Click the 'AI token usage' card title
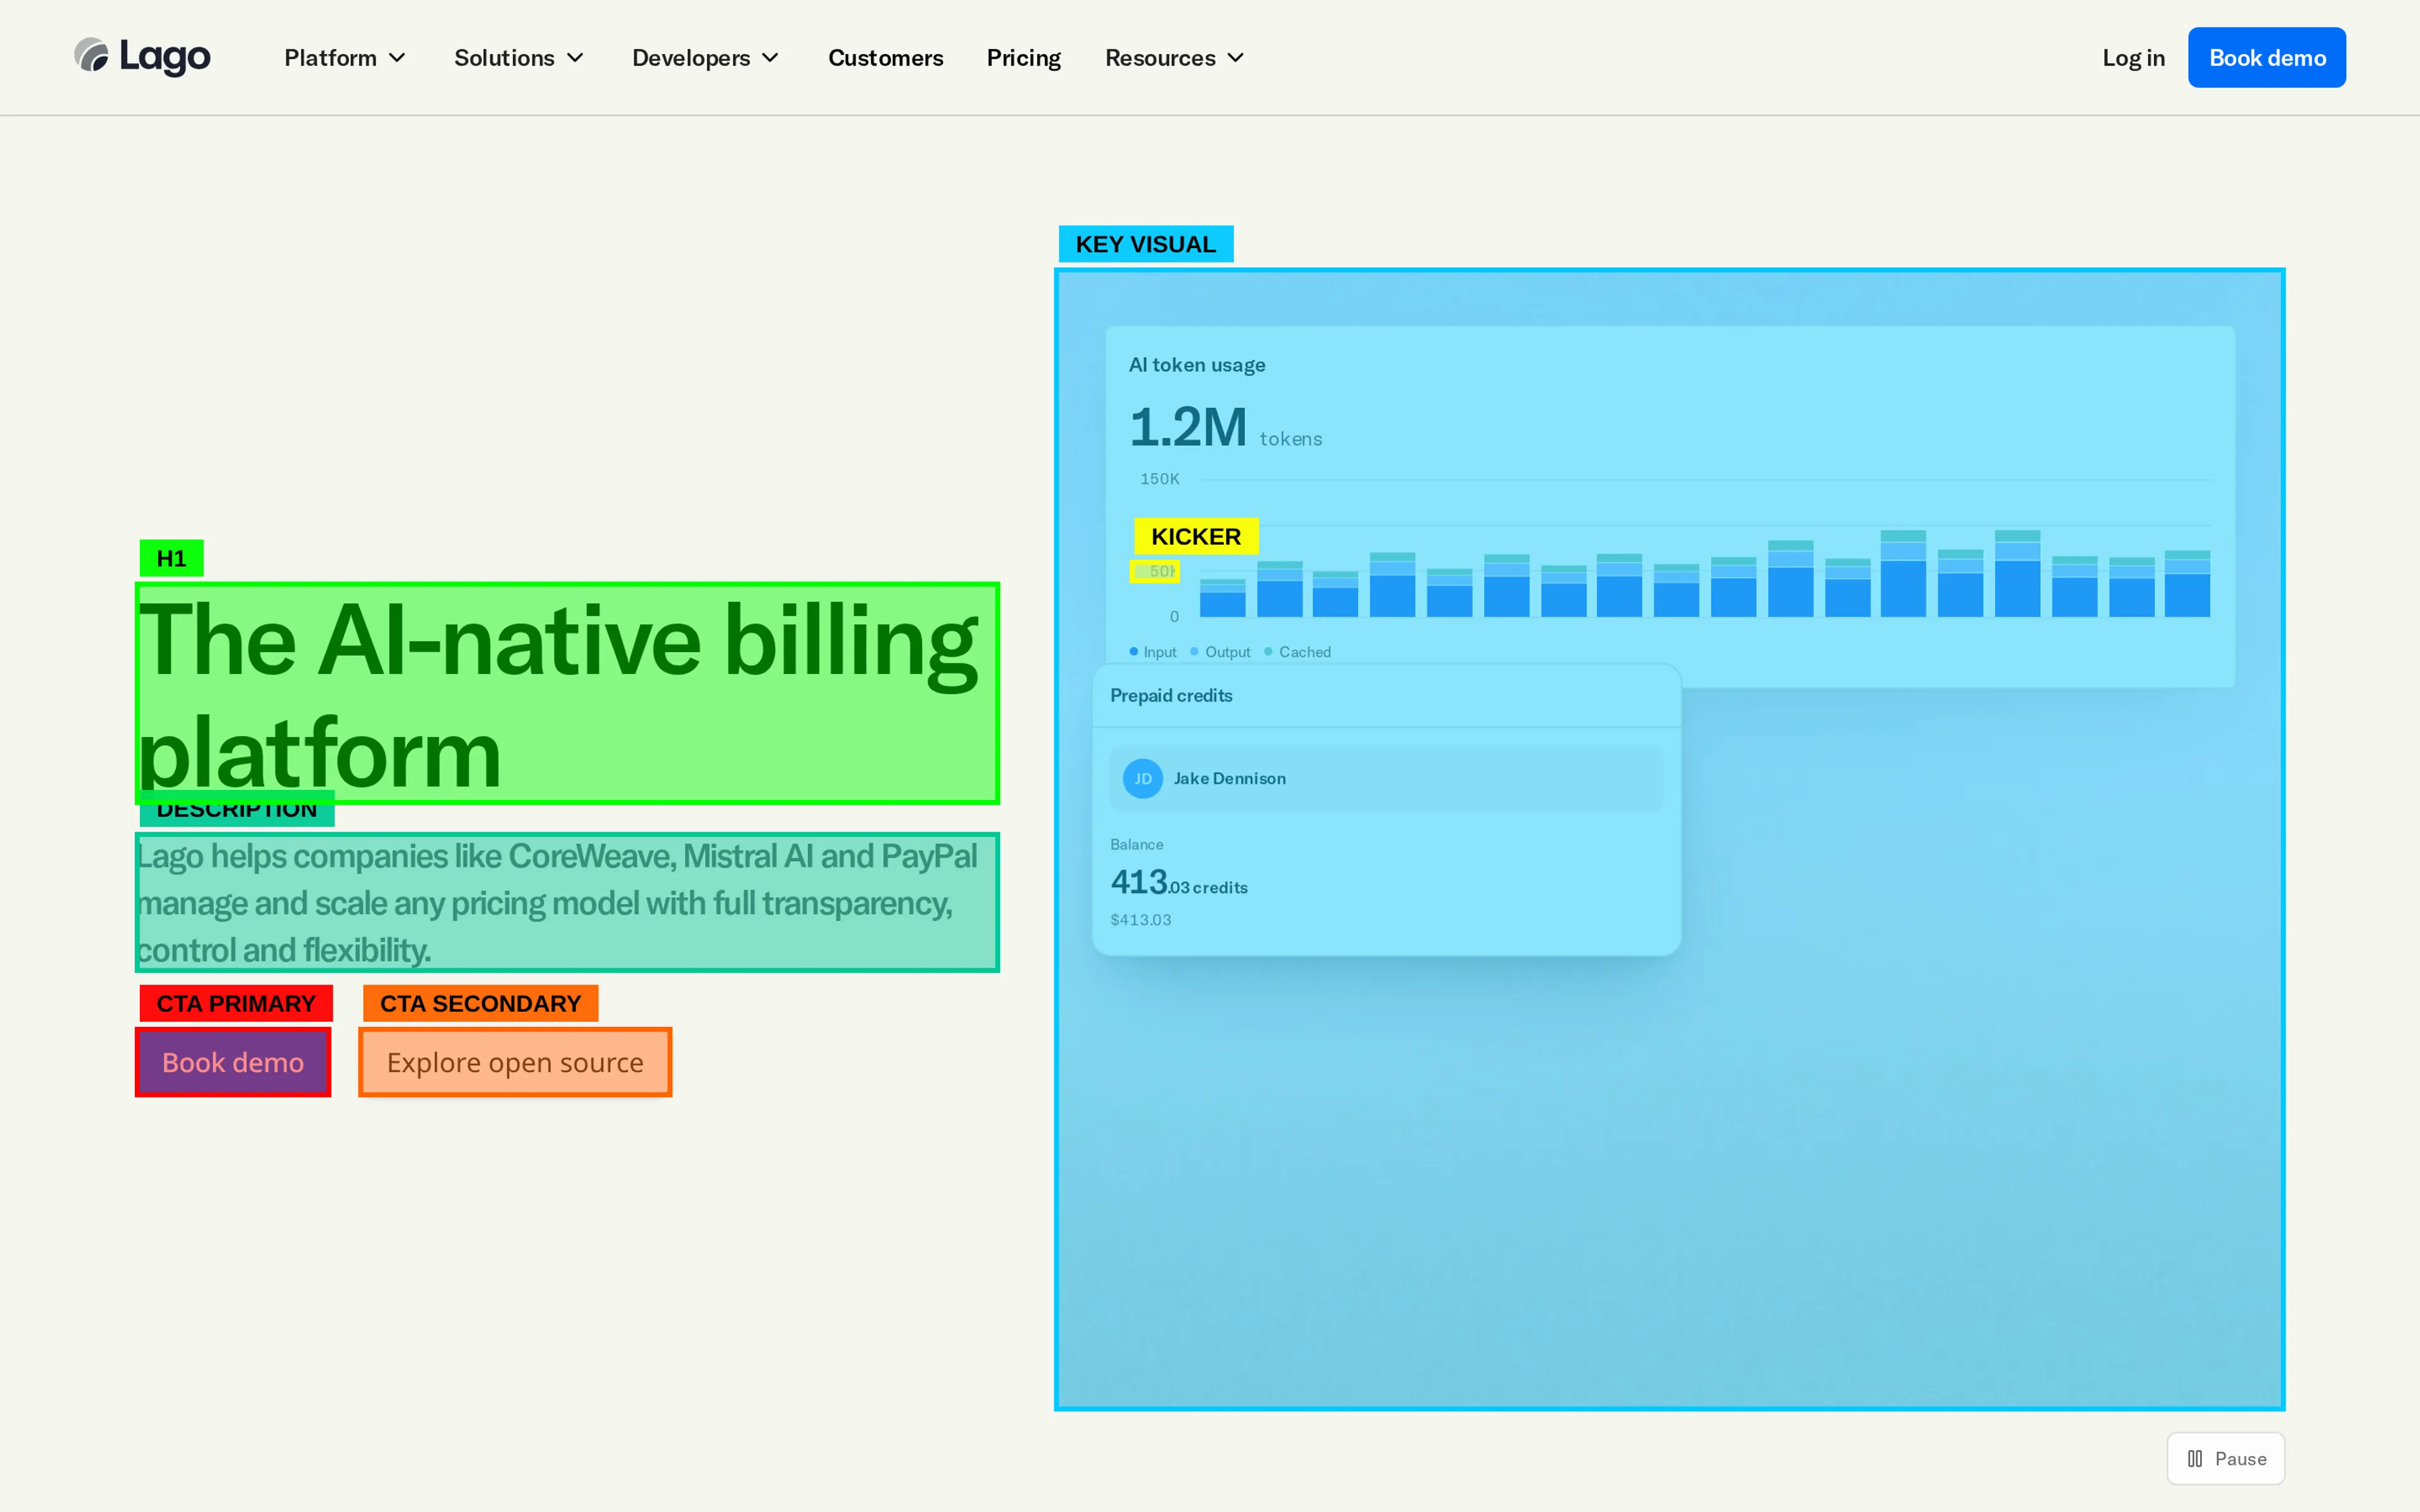The image size is (2420, 1512). click(x=1197, y=365)
